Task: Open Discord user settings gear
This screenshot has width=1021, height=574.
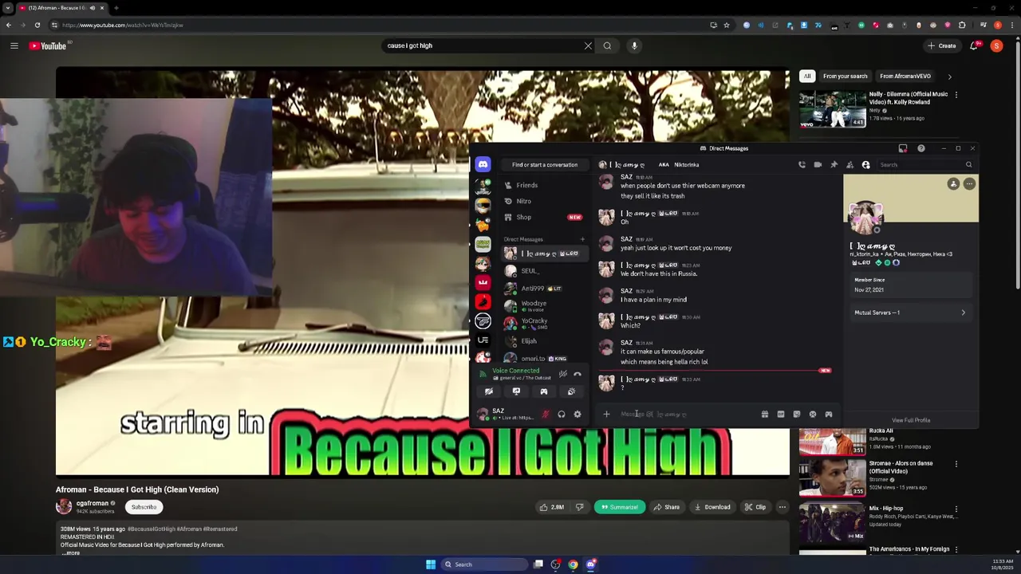Action: point(578,415)
